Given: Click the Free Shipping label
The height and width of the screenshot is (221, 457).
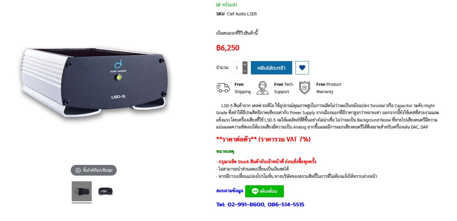Looking at the screenshot, I should coord(243,88).
